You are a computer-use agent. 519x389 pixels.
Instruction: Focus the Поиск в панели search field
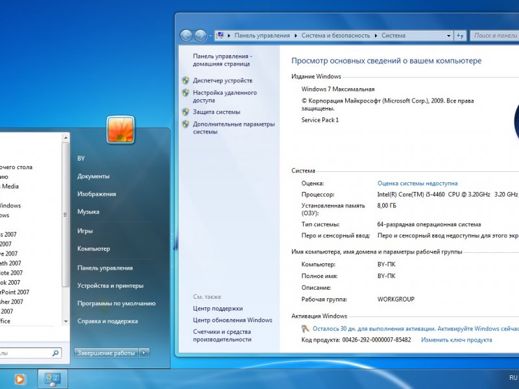tap(495, 36)
